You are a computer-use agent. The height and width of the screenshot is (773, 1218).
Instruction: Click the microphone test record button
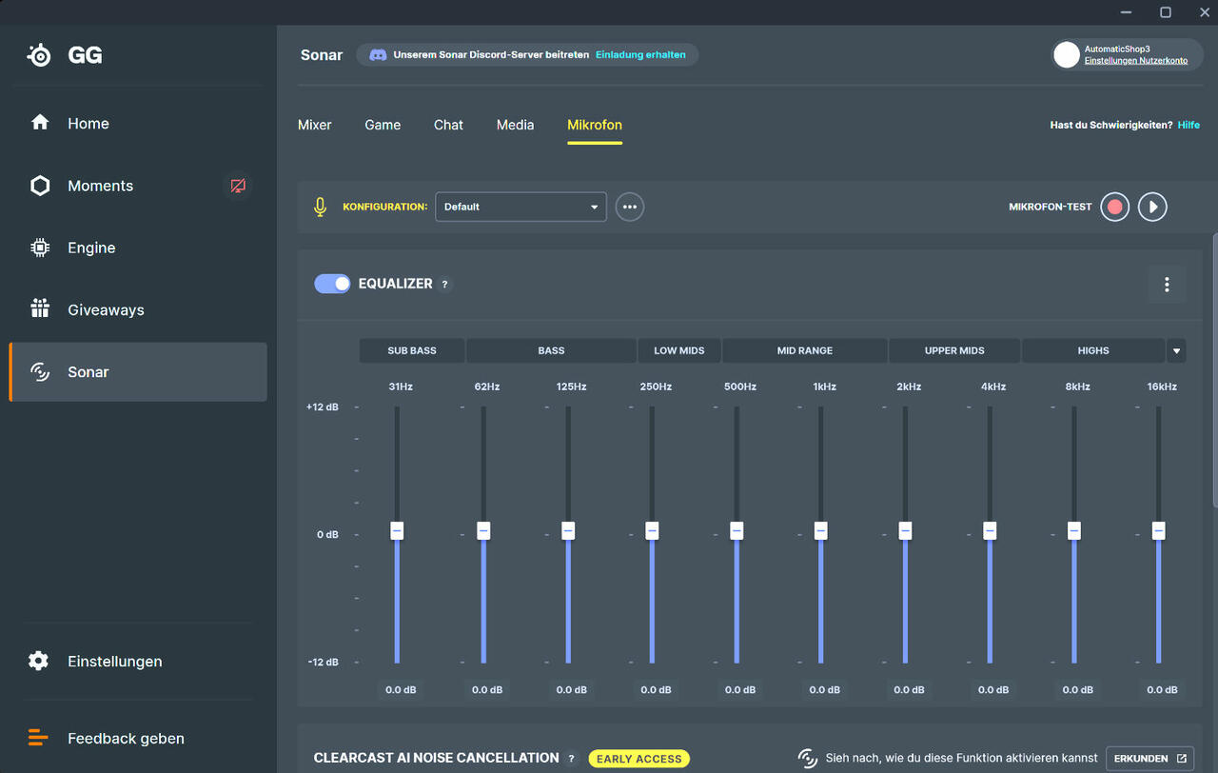(1114, 207)
